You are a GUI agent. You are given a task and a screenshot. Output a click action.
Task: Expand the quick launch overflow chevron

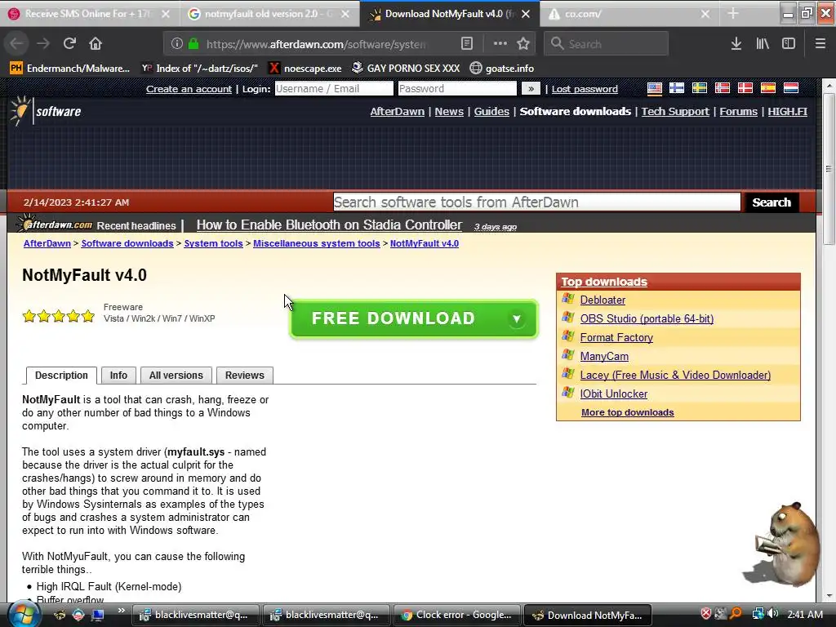coord(121,611)
